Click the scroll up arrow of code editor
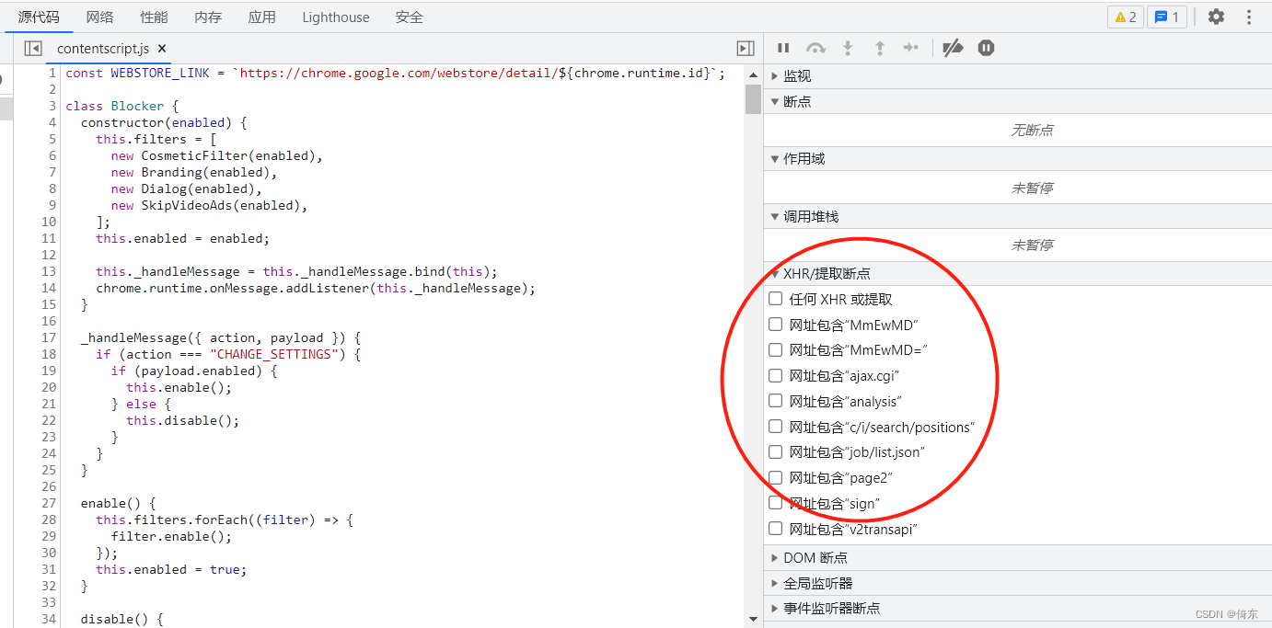This screenshot has width=1272, height=628. click(753, 73)
